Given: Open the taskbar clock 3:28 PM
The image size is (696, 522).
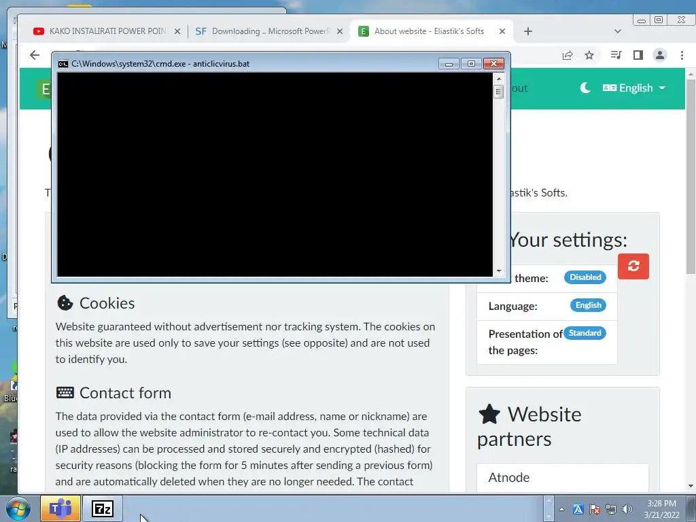Looking at the screenshot, I should pyautogui.click(x=662, y=509).
